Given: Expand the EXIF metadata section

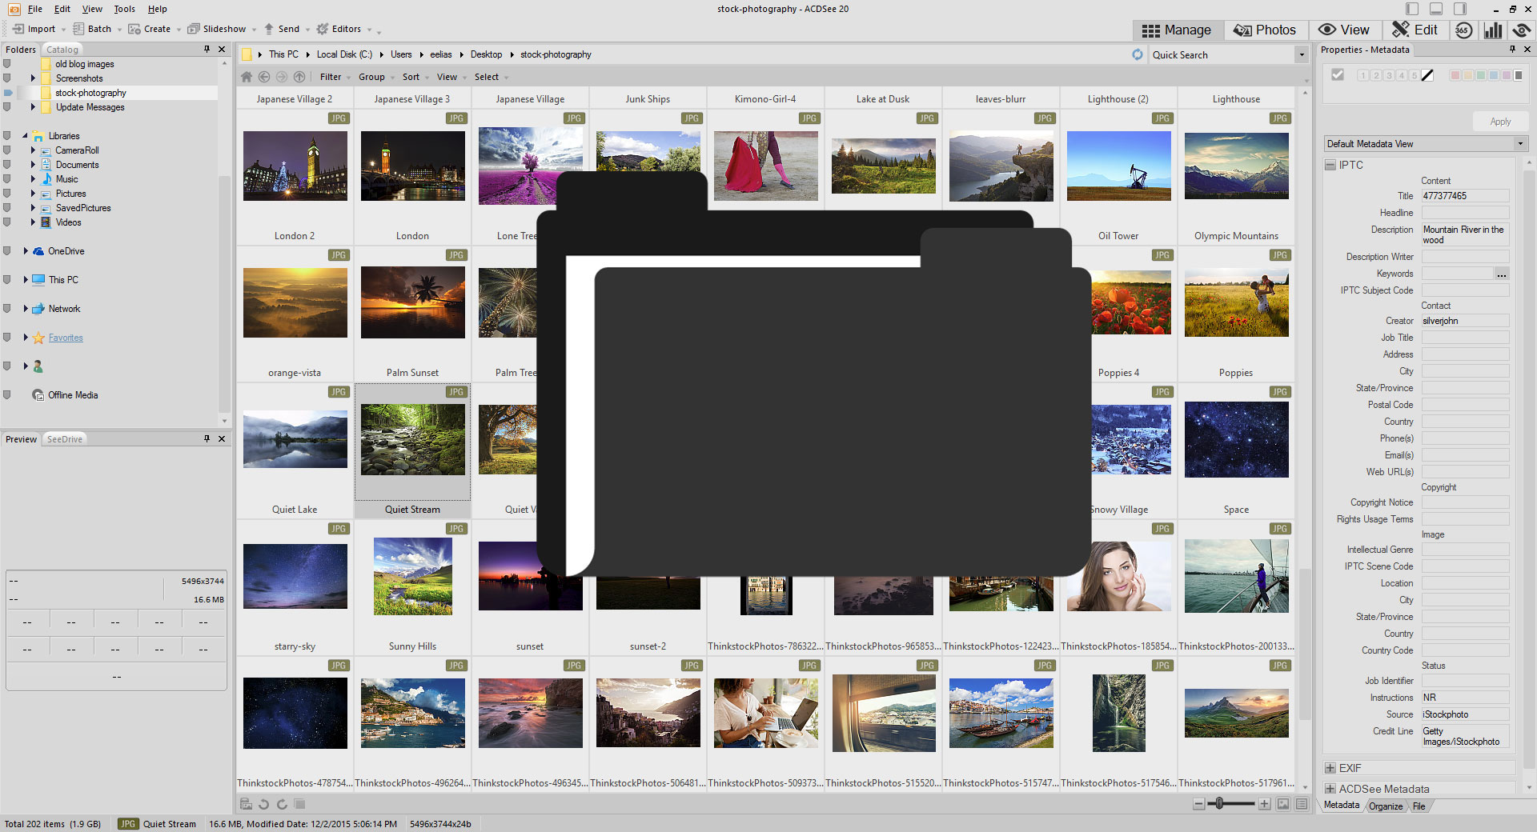Looking at the screenshot, I should click(x=1330, y=768).
